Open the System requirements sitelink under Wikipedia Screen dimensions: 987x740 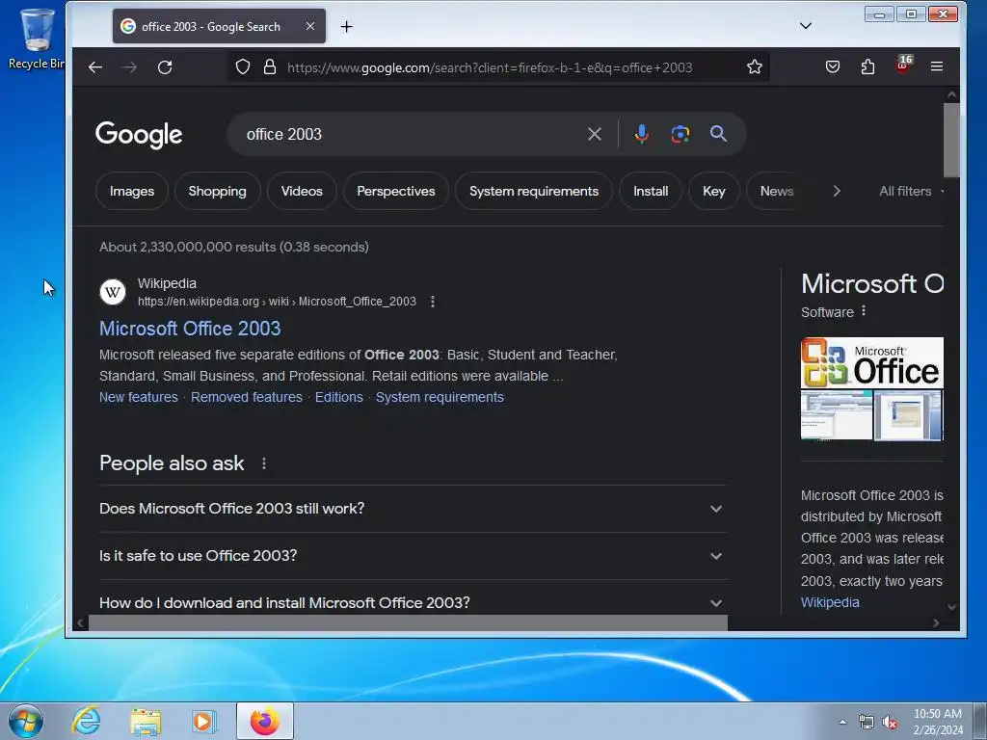tap(440, 397)
